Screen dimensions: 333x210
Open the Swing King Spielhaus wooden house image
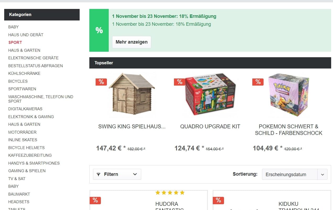[132, 94]
